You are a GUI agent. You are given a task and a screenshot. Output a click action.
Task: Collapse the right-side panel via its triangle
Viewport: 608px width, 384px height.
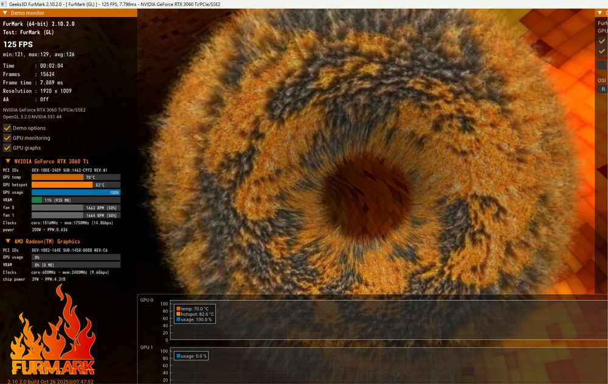click(x=600, y=13)
